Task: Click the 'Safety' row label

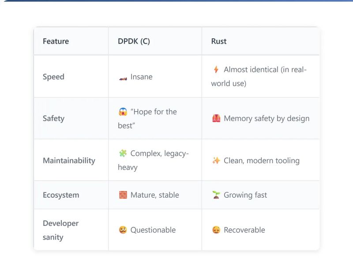Action: (53, 118)
